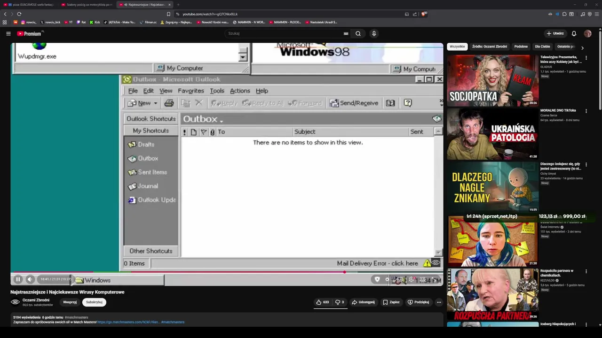602x338 pixels.
Task: Mute the video with the speaker icon
Action: click(x=30, y=279)
